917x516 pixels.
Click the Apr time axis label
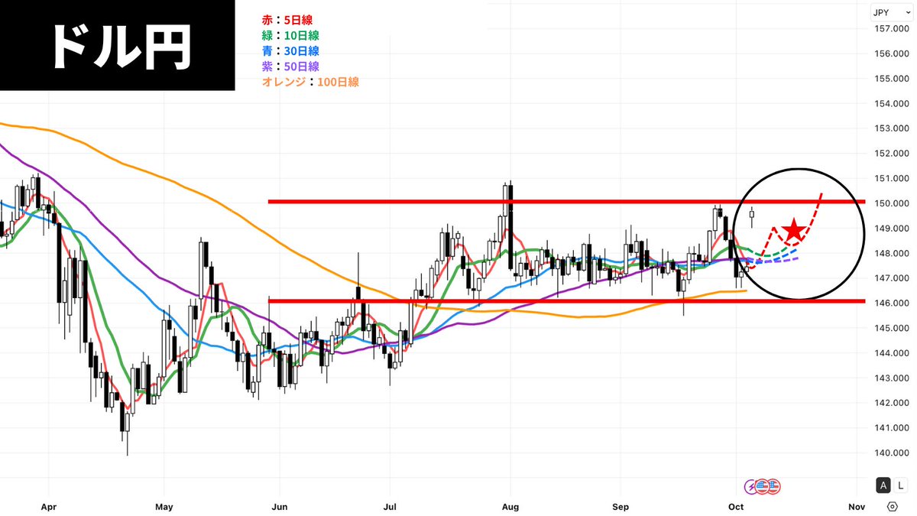[48, 506]
